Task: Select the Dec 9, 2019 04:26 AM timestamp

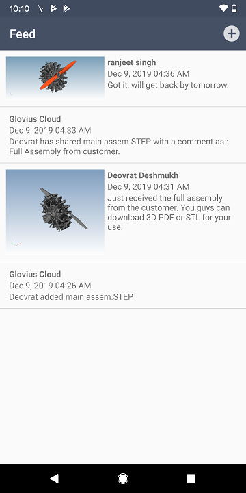Action: pyautogui.click(x=50, y=286)
